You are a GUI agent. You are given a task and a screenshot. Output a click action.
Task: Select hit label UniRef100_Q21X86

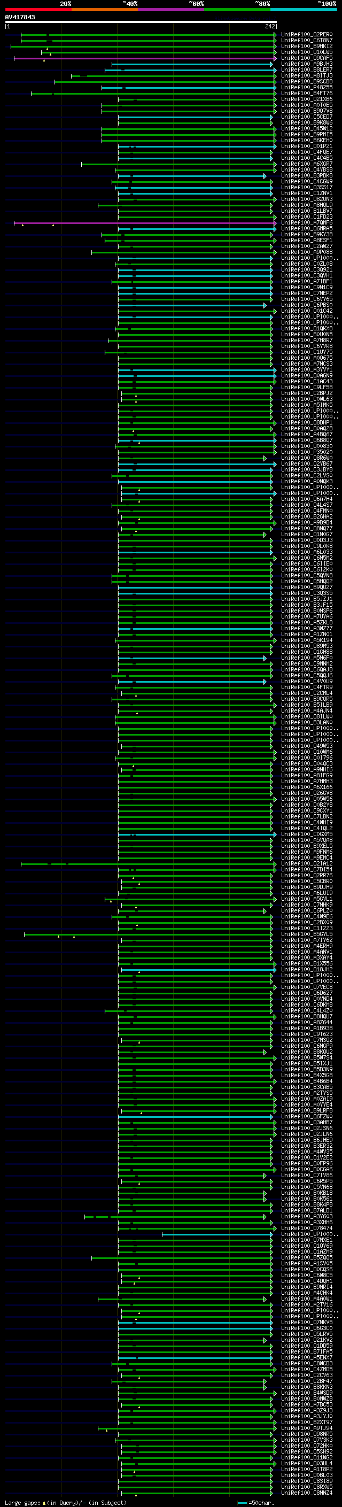[306, 99]
